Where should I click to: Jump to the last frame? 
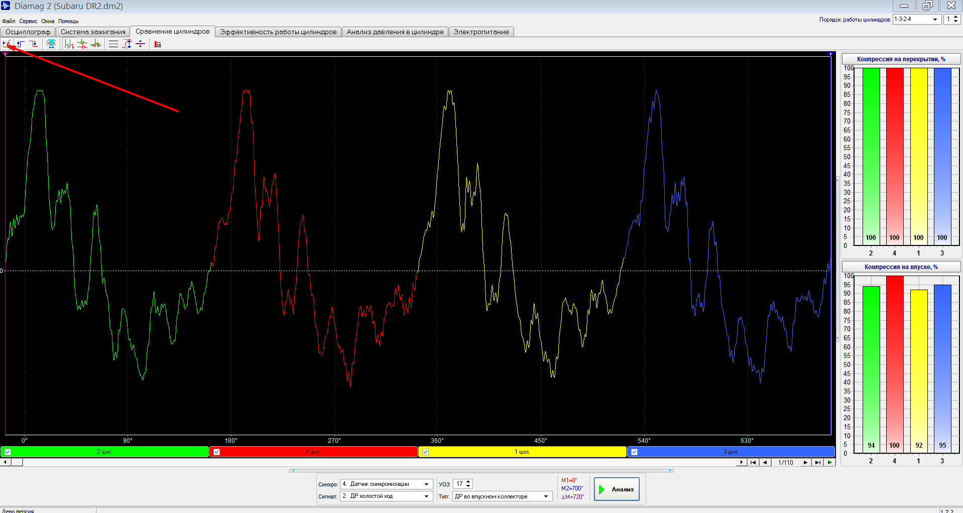[817, 462]
